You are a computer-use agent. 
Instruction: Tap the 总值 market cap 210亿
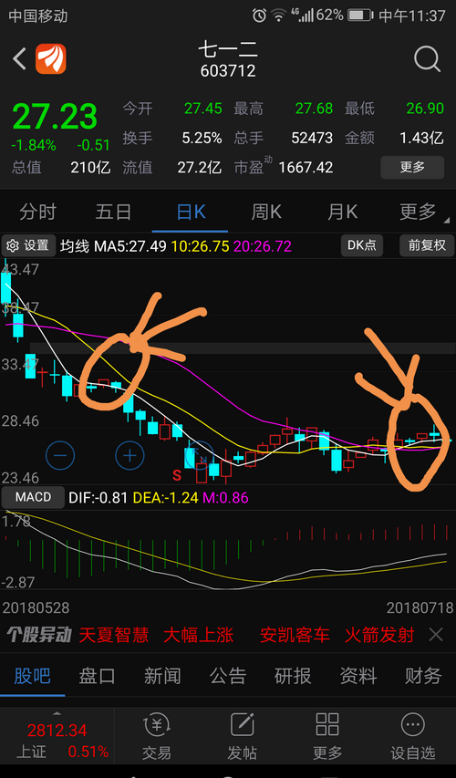90,167
